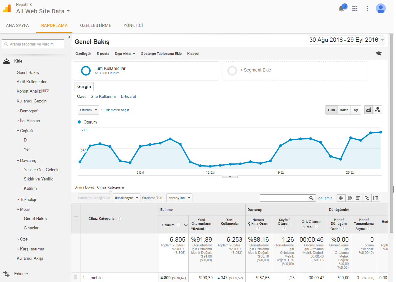Open the Oturum metric dropdown
The image size is (396, 282).
coord(88,110)
